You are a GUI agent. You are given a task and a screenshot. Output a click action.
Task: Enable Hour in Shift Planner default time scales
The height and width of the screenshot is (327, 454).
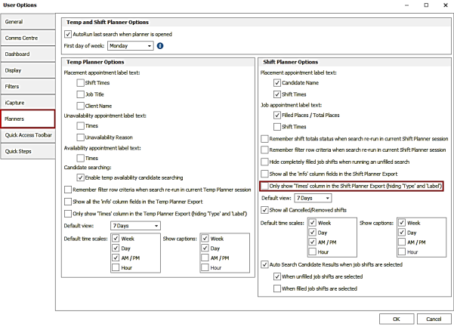[312, 252]
